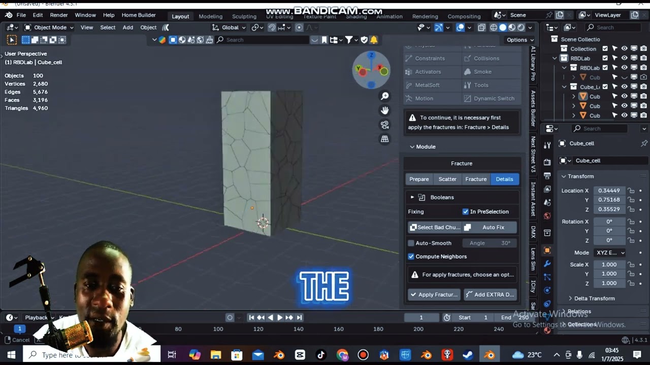
Task: Click the Use Preview Range clock icon
Action: click(x=447, y=317)
